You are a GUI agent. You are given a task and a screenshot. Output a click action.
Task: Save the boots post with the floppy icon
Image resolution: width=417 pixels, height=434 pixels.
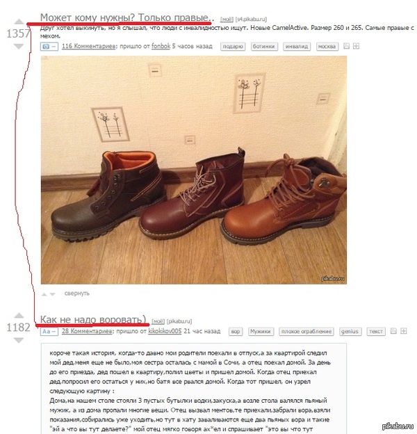point(346,46)
